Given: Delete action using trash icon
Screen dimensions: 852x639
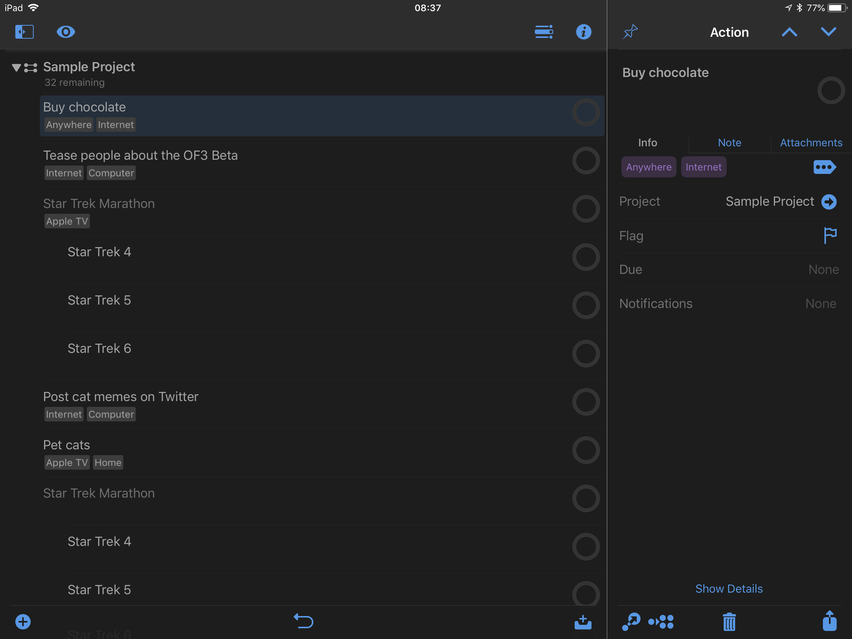Looking at the screenshot, I should point(729,622).
